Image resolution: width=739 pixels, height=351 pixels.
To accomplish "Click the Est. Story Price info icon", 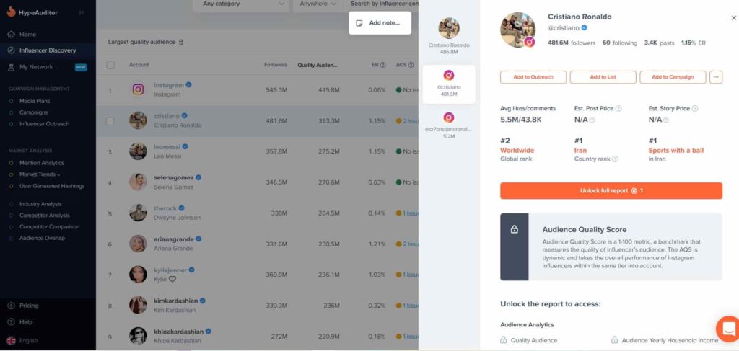I will point(695,109).
